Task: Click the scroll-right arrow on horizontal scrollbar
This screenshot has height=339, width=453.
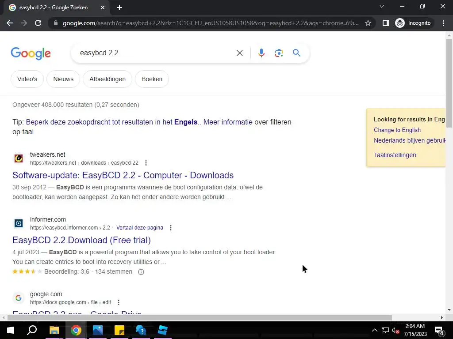Action: [x=442, y=317]
